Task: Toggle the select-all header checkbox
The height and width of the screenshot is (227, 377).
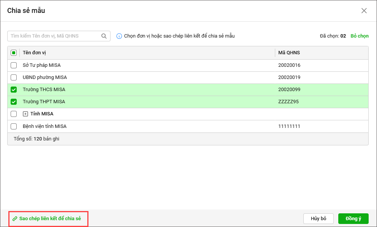Action: (14, 53)
